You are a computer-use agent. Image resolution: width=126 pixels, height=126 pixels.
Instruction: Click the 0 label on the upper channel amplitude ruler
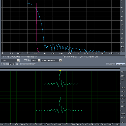[x=121, y=84]
